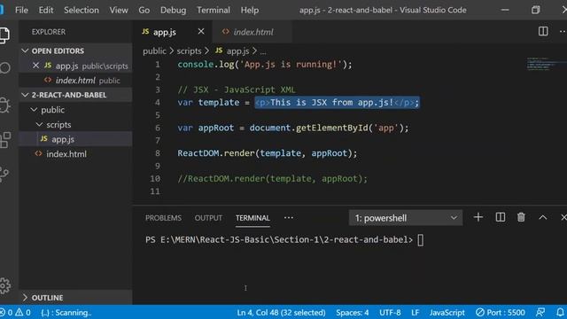Switch to the index.html editor tab
The height and width of the screenshot is (319, 567).
click(x=252, y=32)
